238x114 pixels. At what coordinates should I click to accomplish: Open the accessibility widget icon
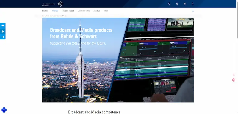(x=4, y=110)
